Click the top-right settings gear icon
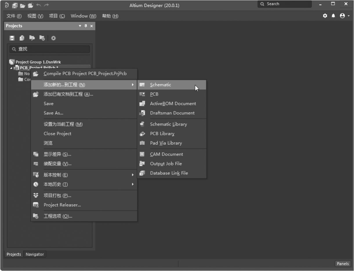354x271 pixels. tap(325, 16)
